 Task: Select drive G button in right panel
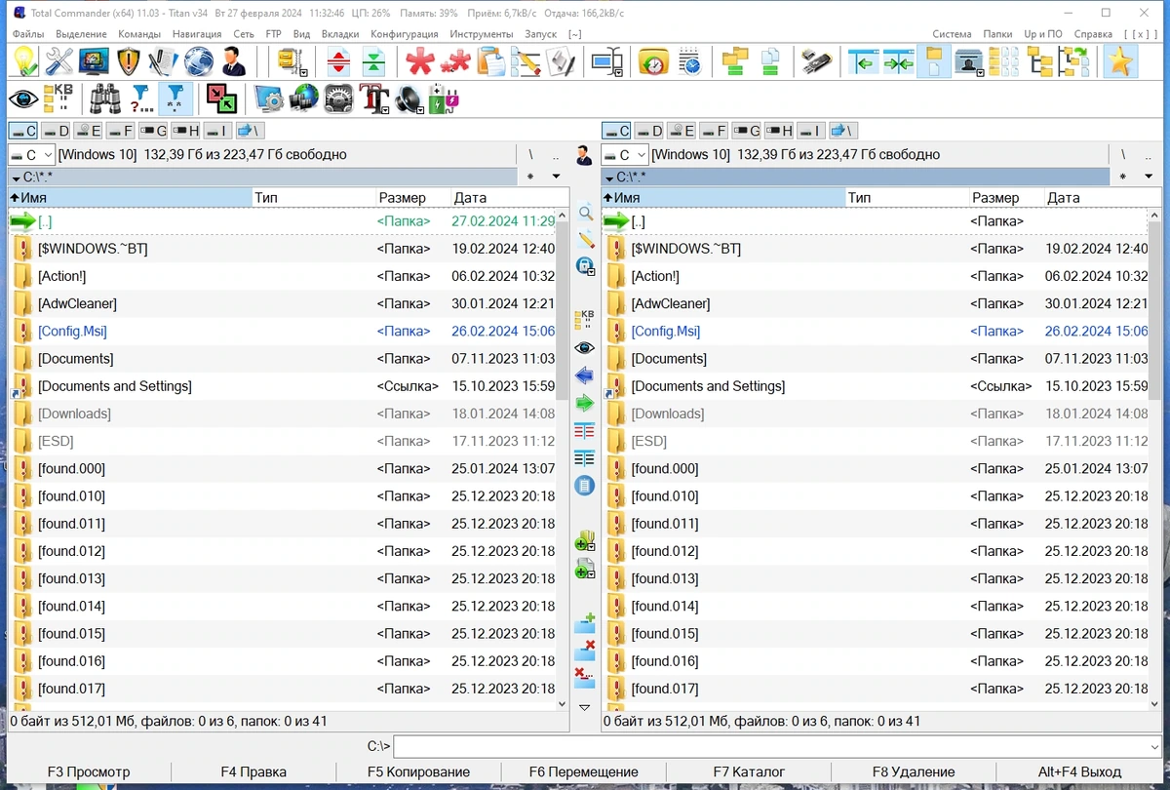click(x=748, y=131)
